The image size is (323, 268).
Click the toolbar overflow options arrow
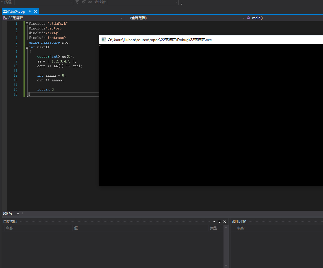point(182,4)
